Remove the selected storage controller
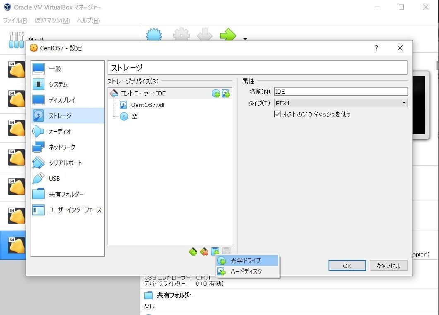The height and width of the screenshot is (315, 439). [204, 251]
